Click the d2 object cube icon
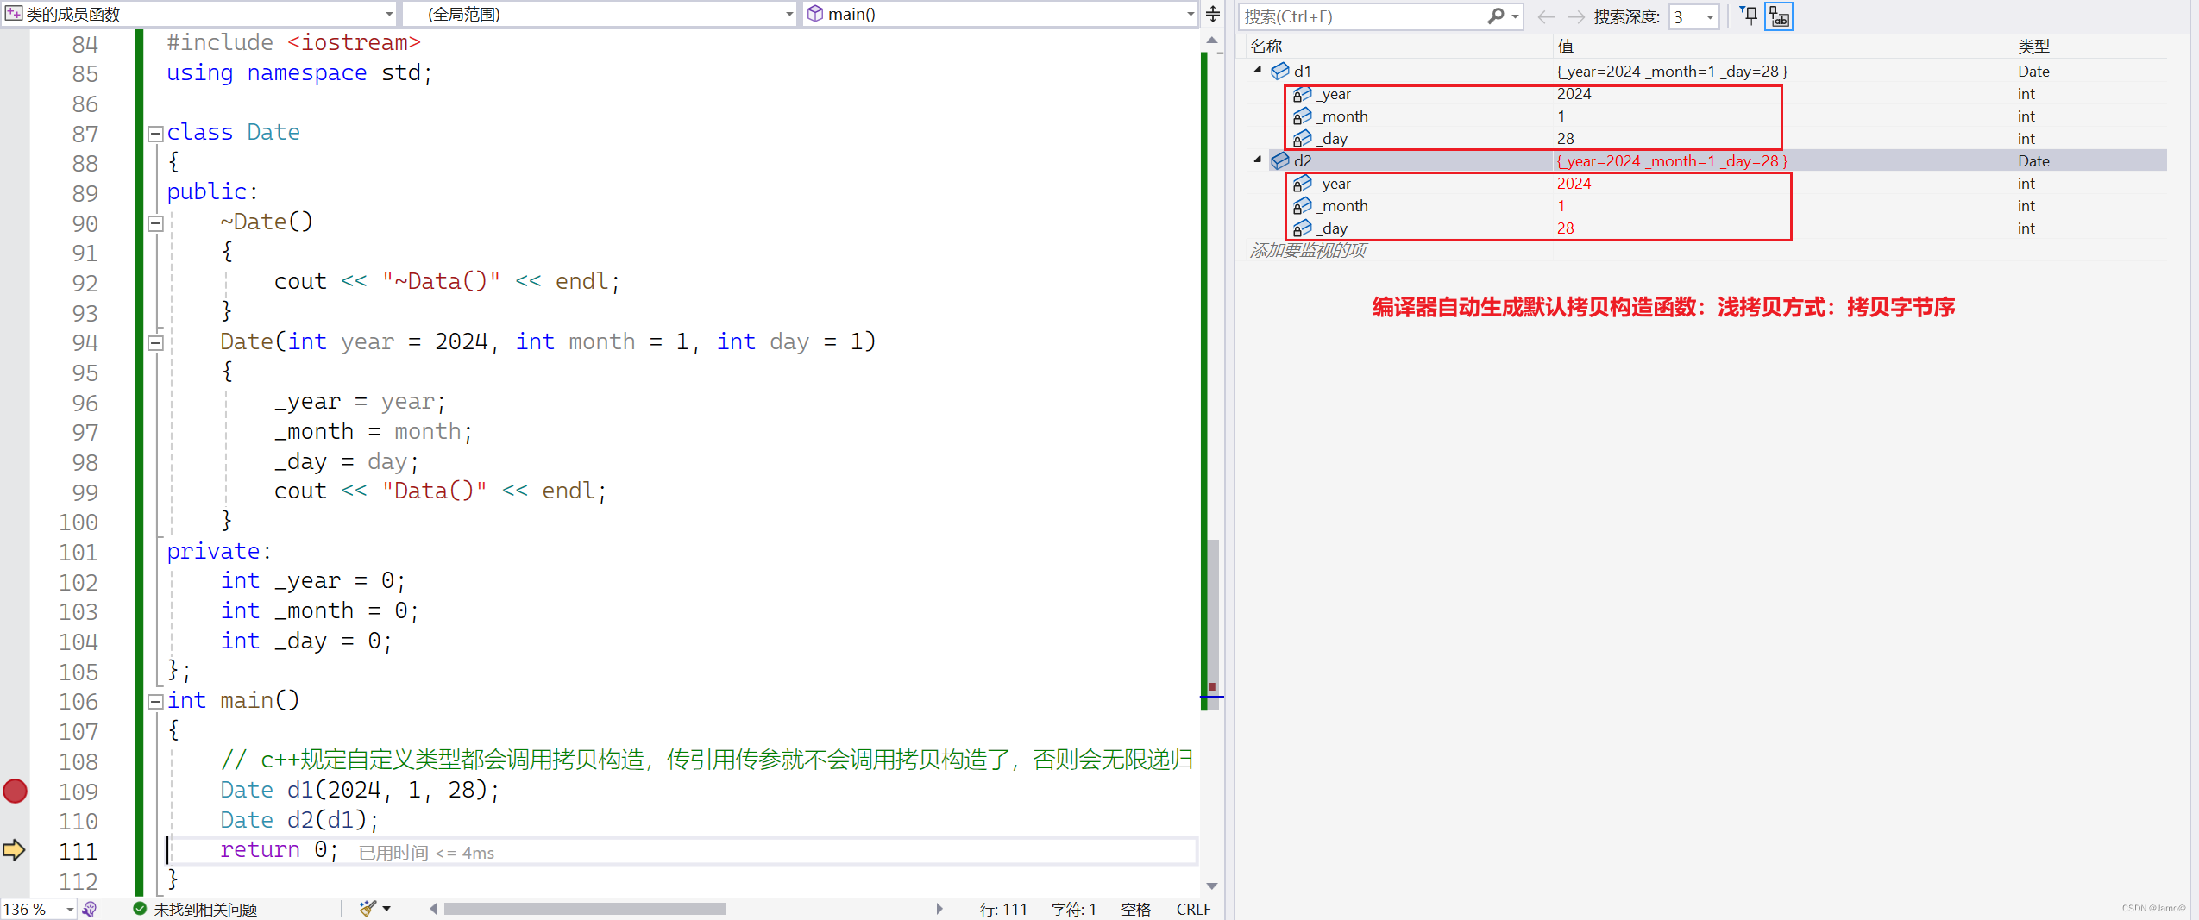2199x920 pixels. pyautogui.click(x=1280, y=160)
